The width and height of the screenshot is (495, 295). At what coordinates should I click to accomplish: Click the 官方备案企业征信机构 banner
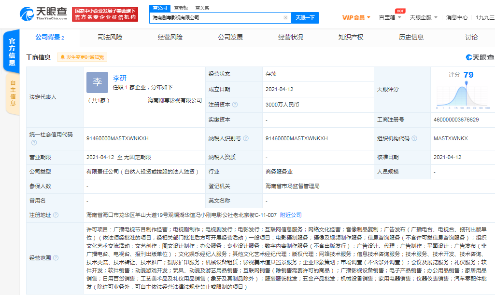(x=105, y=14)
